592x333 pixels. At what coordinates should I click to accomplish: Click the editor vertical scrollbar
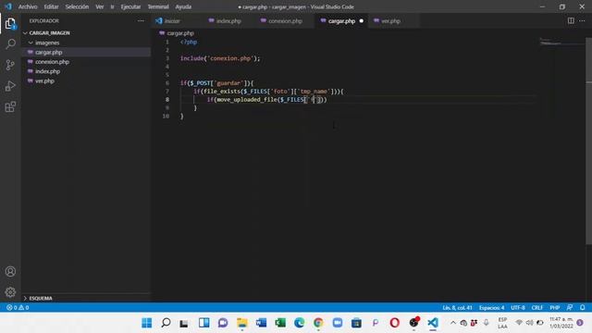pos(588,142)
